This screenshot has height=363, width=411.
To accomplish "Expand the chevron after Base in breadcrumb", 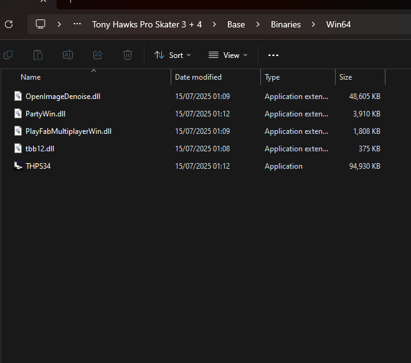I will click(x=258, y=24).
